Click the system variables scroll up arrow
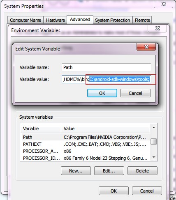This screenshot has width=176, height=200. tap(154, 127)
